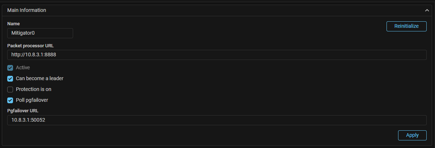The height and width of the screenshot is (148, 435).
Task: Uncheck the Can become a leader checkbox
Action: [x=10, y=79]
